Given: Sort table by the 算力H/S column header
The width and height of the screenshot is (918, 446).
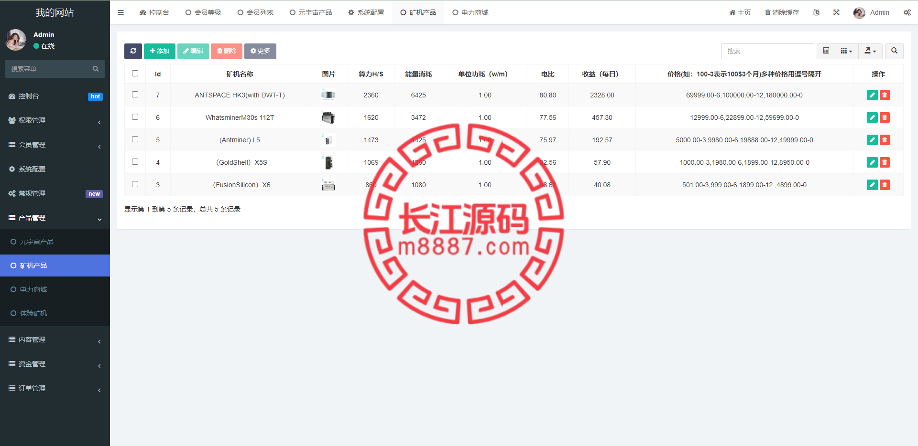Looking at the screenshot, I should [371, 74].
